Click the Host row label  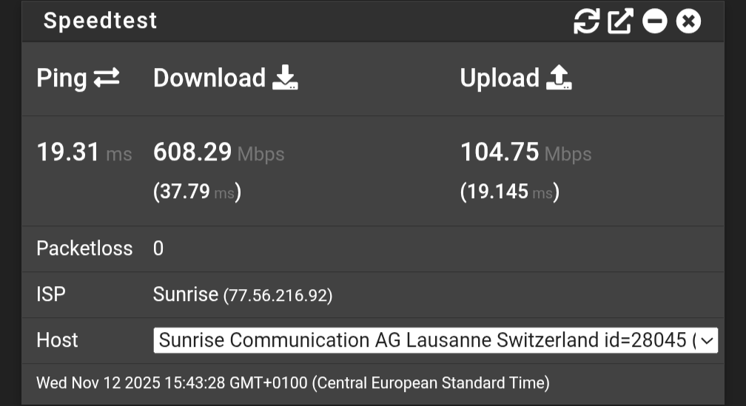coord(57,340)
